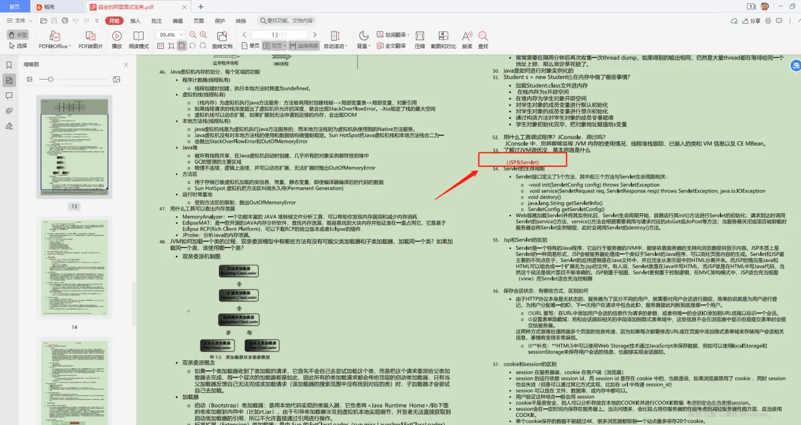This screenshot has width=801, height=425.
Task: Open the bookmark sidebar panel
Action: [9, 65]
